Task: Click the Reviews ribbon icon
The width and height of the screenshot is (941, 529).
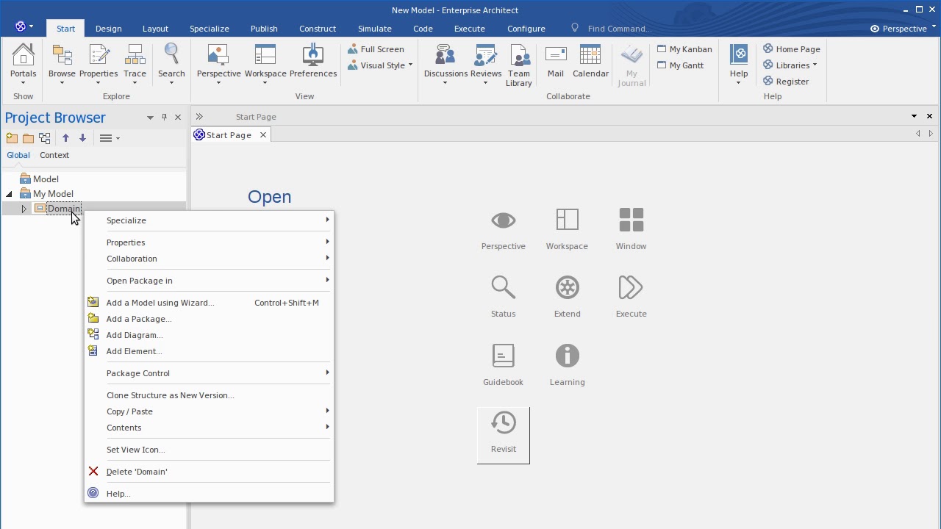Action: [x=486, y=63]
